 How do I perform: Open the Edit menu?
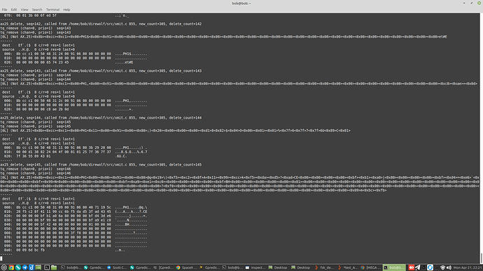point(14,10)
